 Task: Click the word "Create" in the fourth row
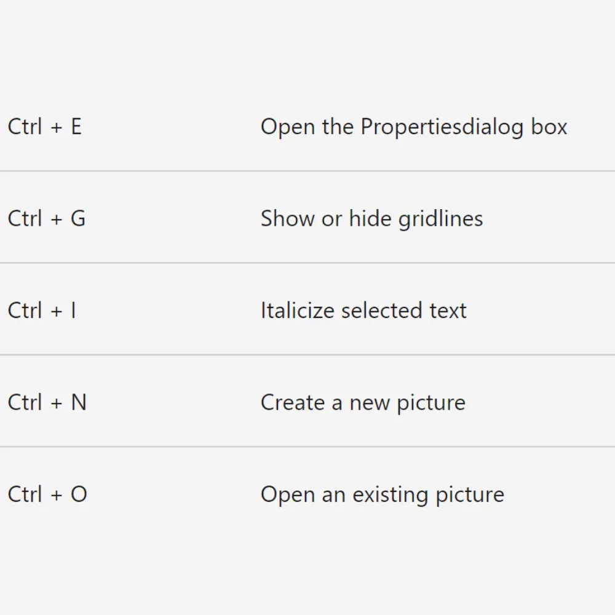tap(292, 402)
